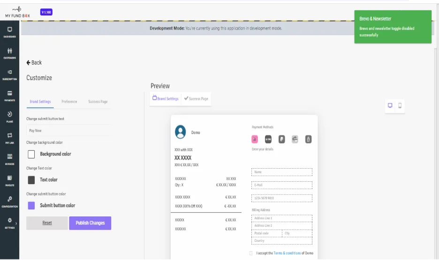The height and width of the screenshot is (260, 439).
Task: Click the Demo profile avatar
Action: click(180, 132)
